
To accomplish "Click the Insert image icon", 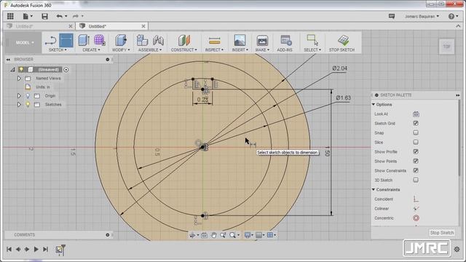I will coord(240,40).
